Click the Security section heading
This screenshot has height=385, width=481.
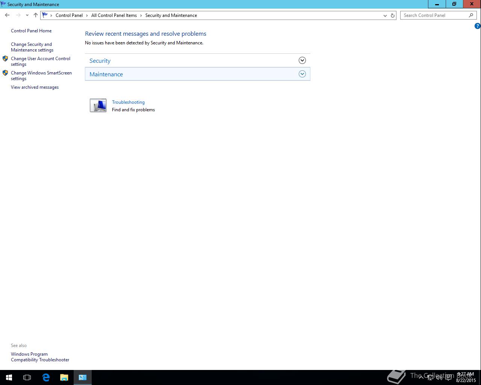click(100, 61)
